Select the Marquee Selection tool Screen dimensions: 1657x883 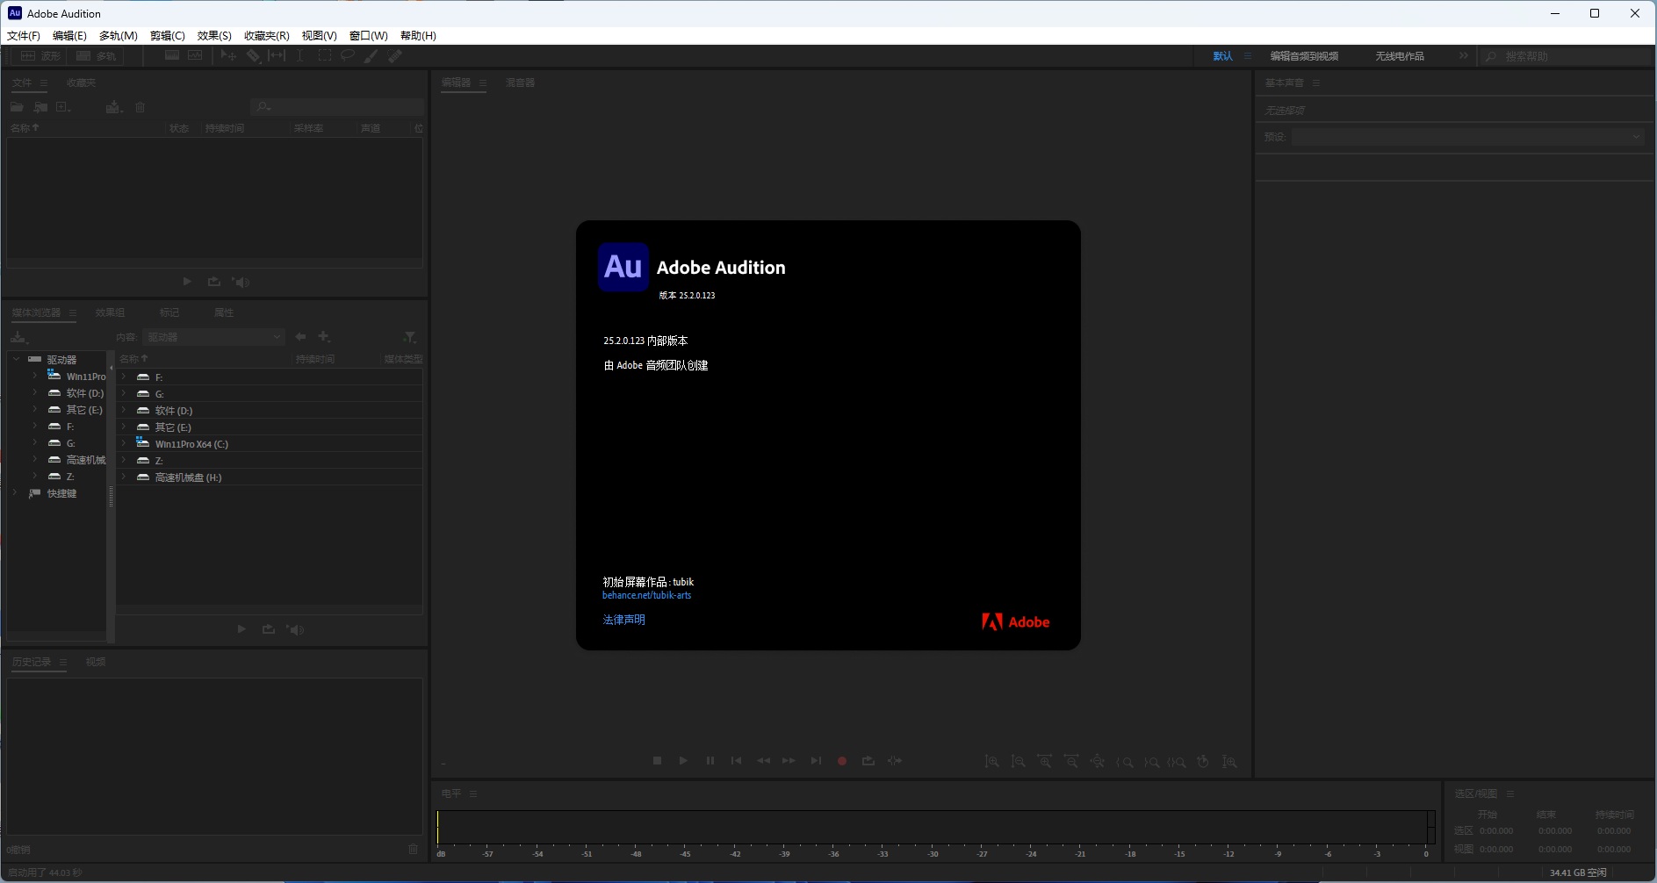tap(324, 55)
